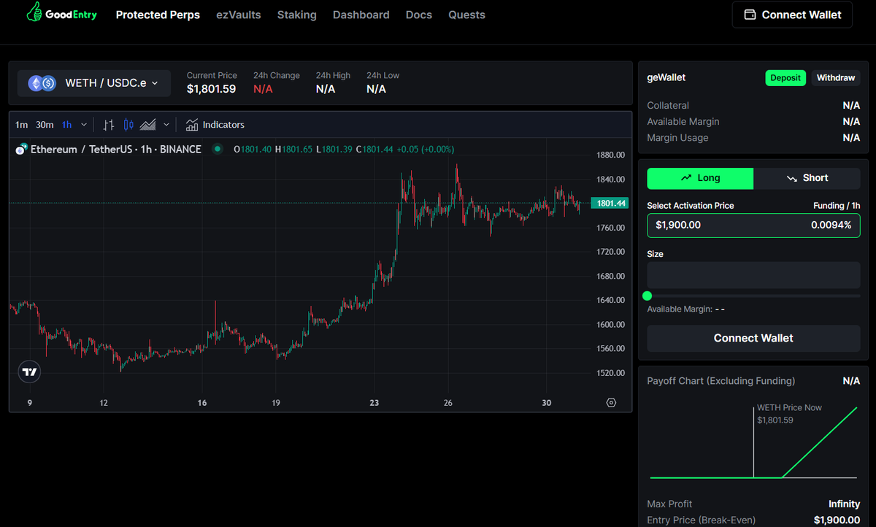This screenshot has height=527, width=876.
Task: Click Connect Wallet in the header
Action: point(792,15)
